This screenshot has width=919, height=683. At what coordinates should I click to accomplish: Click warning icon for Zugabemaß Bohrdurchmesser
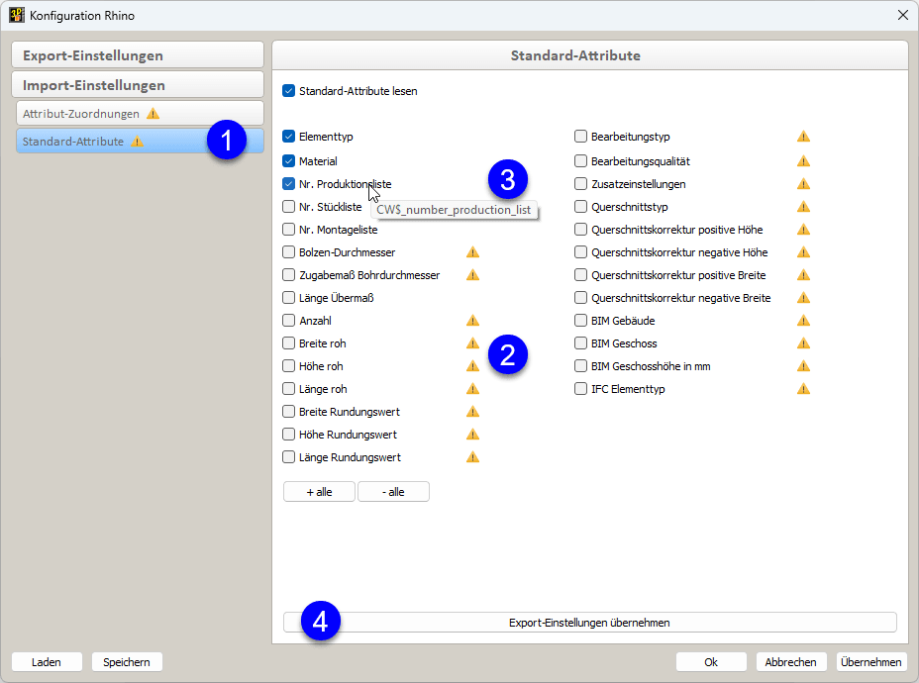[x=473, y=275]
